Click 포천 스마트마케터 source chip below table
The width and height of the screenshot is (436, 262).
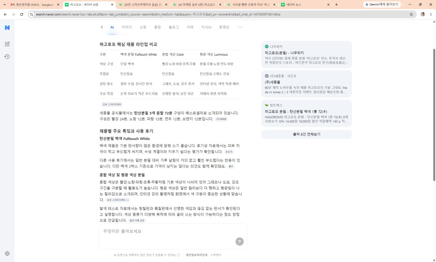[x=112, y=104]
